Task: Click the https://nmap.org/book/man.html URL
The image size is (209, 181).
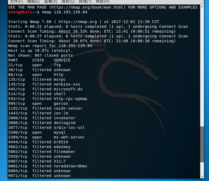Action: 87,7
